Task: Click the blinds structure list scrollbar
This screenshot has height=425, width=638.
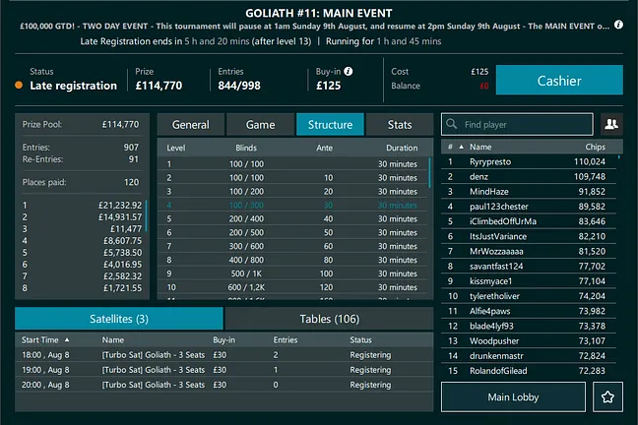Action: 429,177
